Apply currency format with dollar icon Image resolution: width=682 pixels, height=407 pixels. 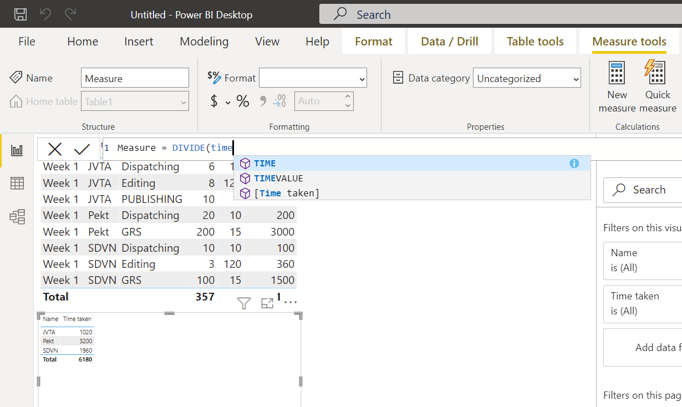click(x=215, y=101)
